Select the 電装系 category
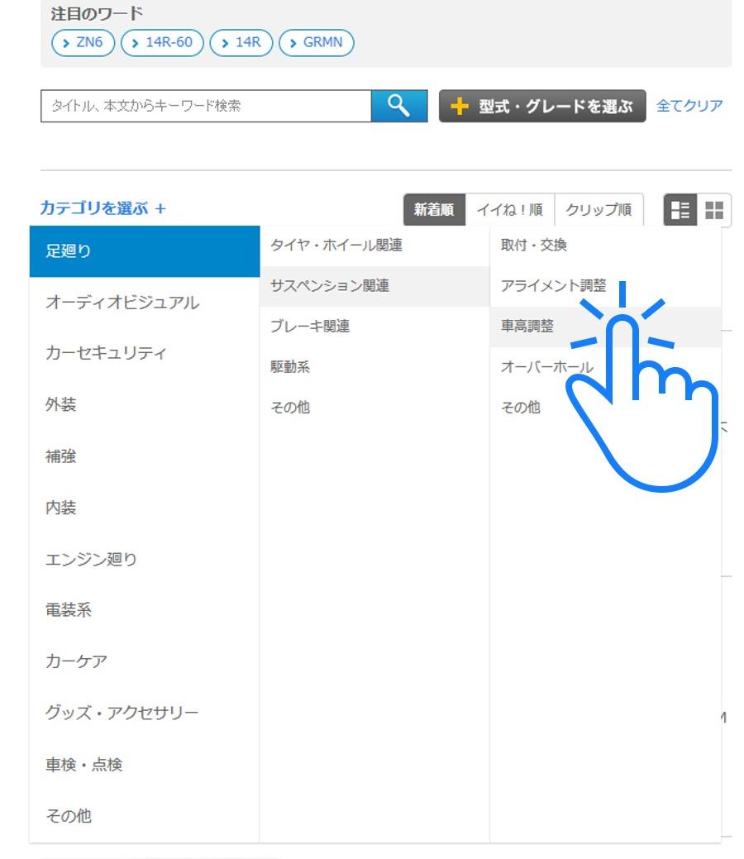 point(145,610)
